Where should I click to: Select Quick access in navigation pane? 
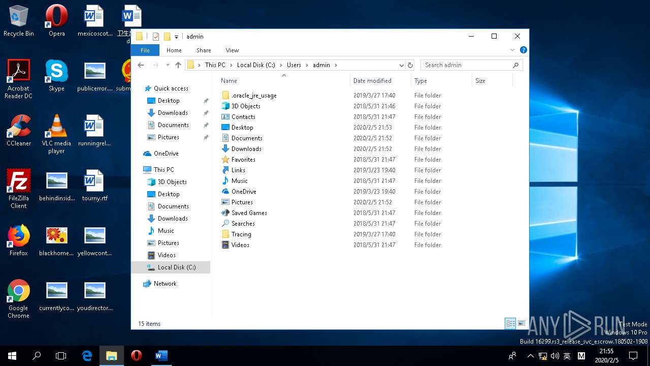click(x=171, y=88)
